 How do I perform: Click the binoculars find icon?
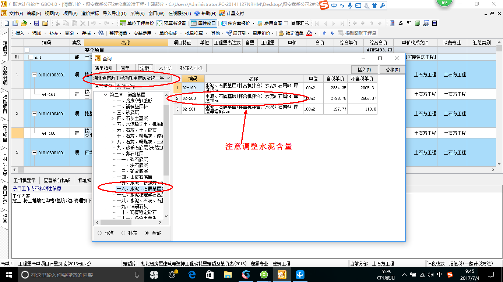tap(101, 33)
